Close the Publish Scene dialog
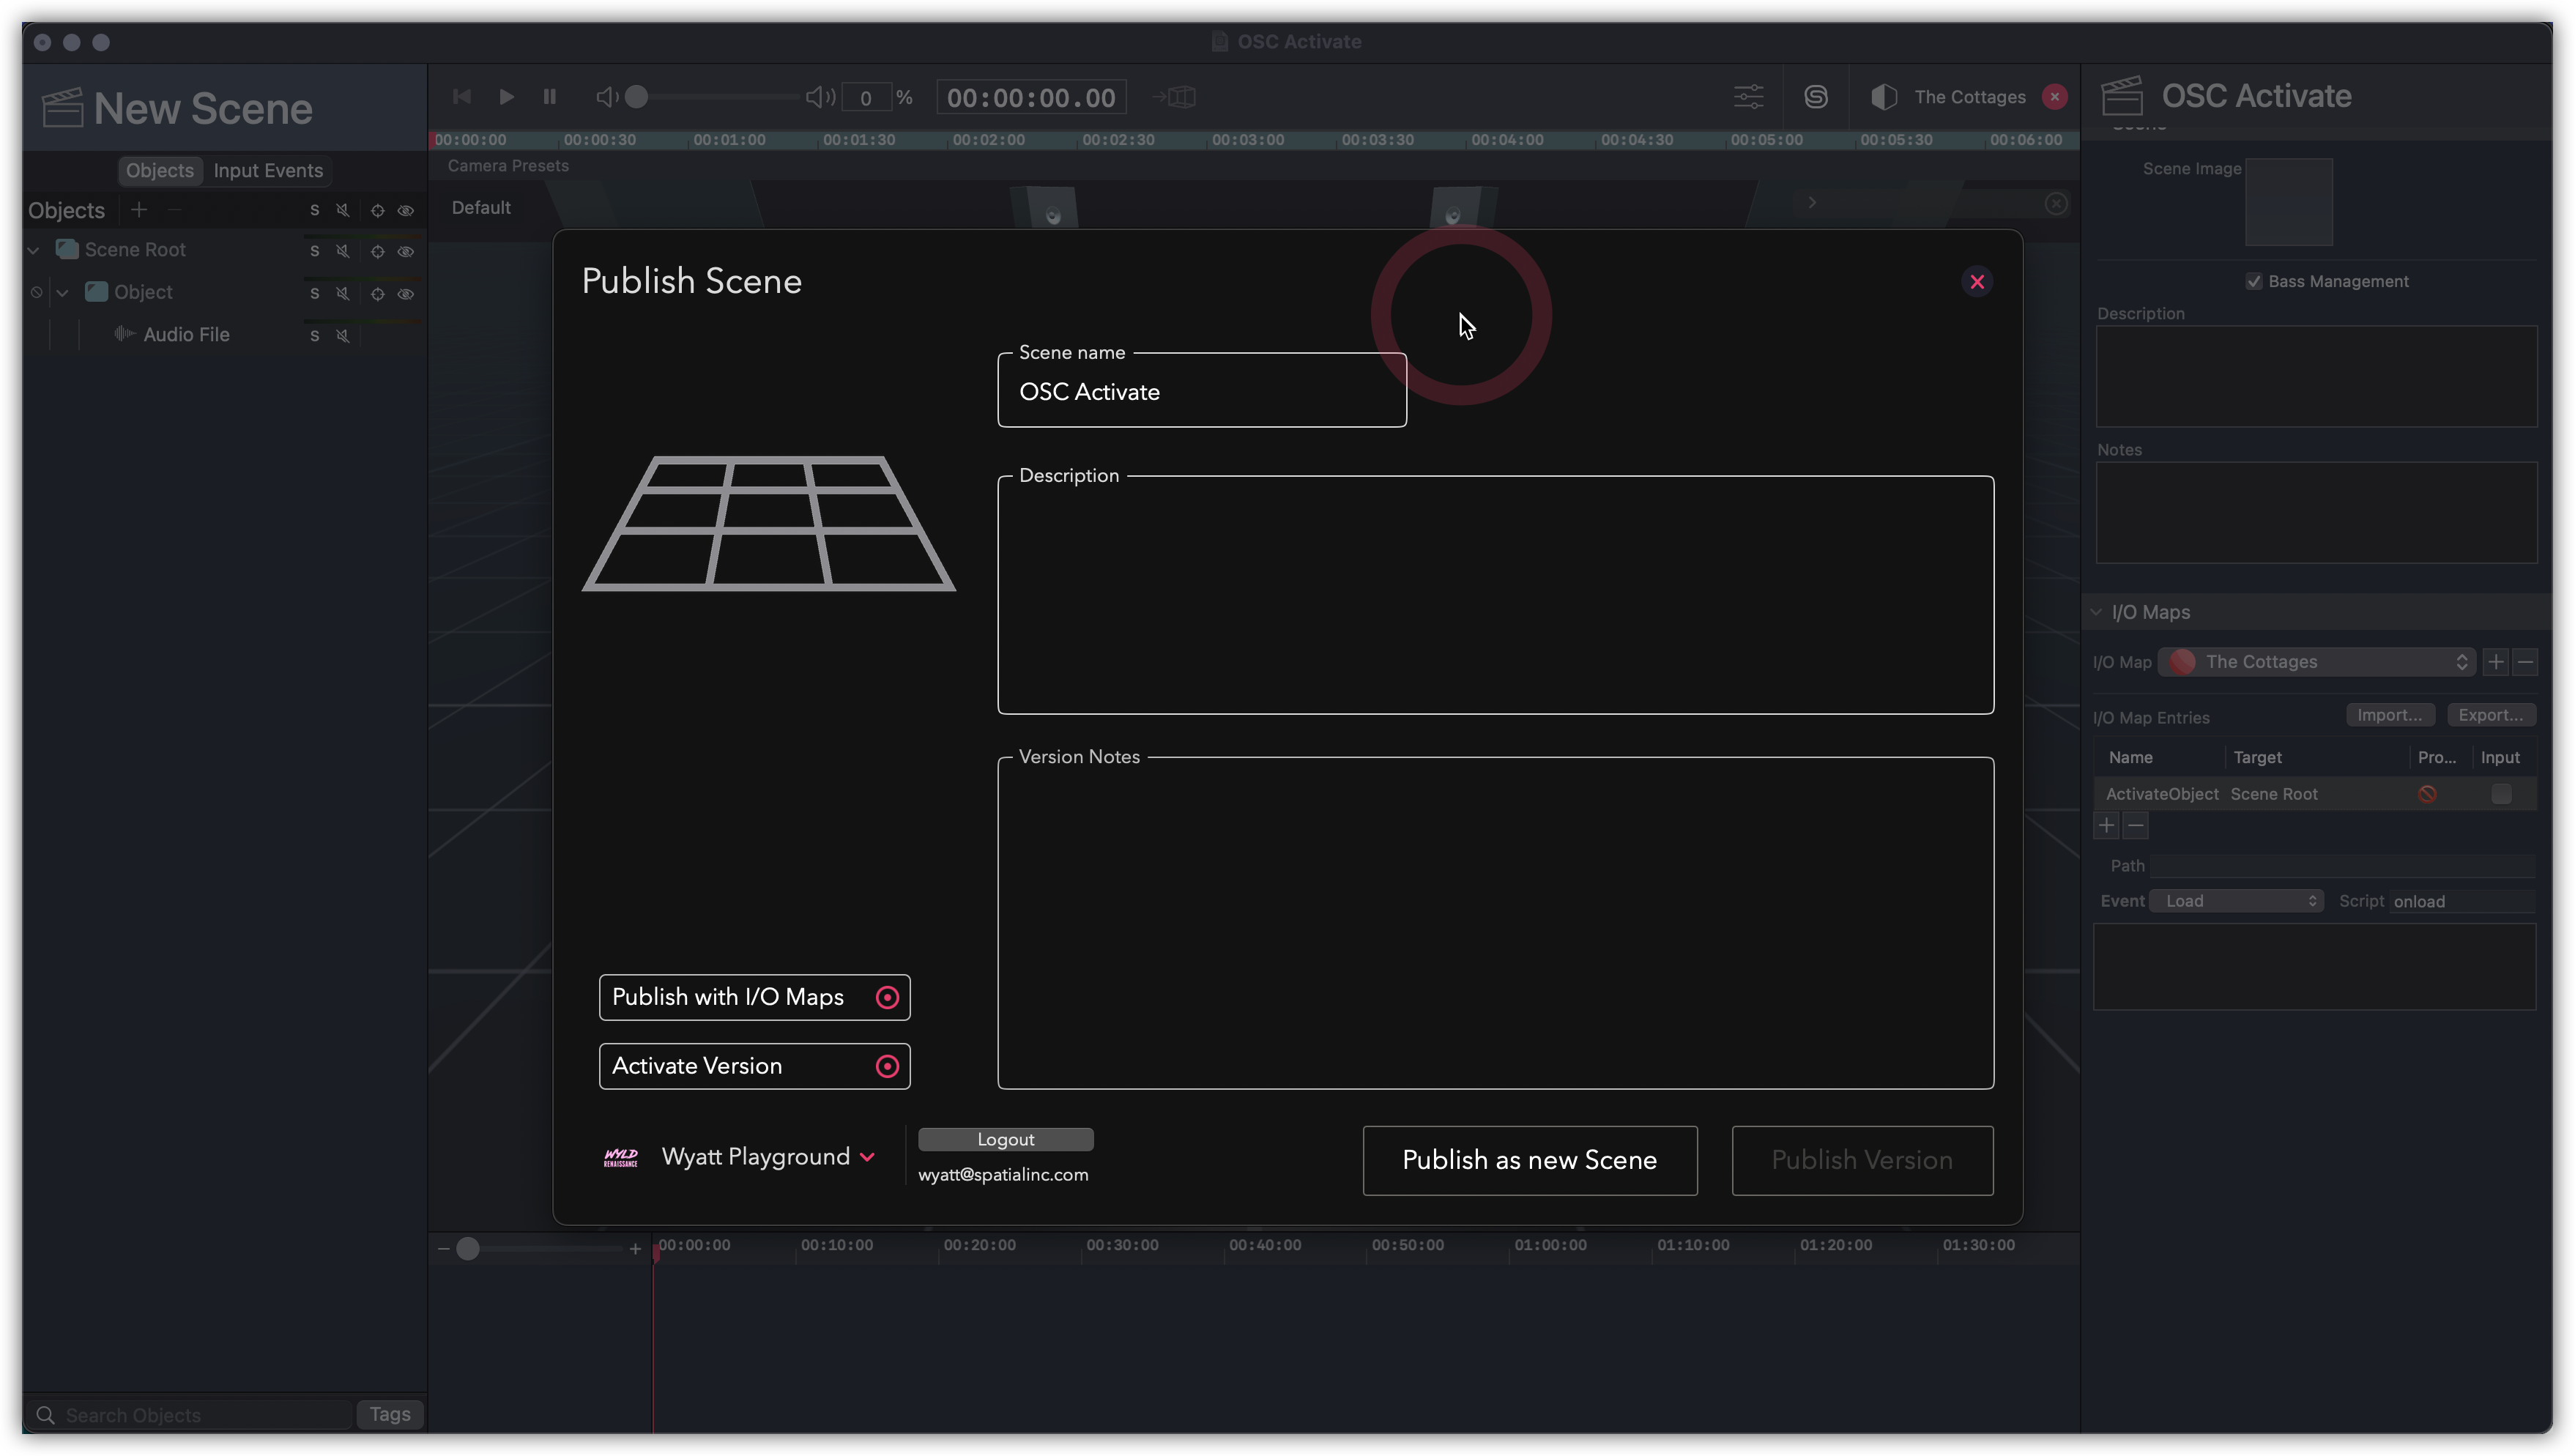 tap(1976, 282)
